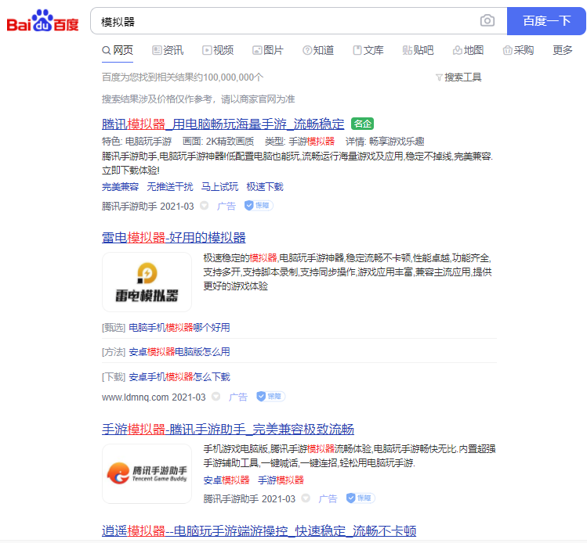This screenshot has width=587, height=543.
Task: Follow the 完美兼容 sublink
Action: pos(120,186)
